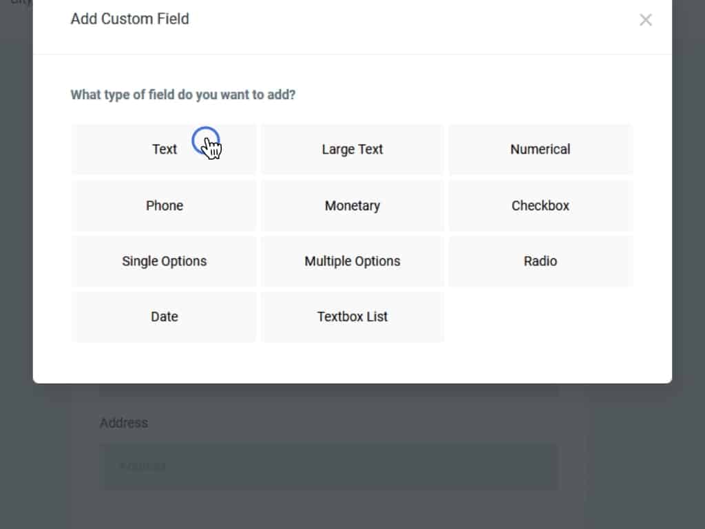Image resolution: width=705 pixels, height=529 pixels.
Task: Choose the Radio field type
Action: (540, 262)
